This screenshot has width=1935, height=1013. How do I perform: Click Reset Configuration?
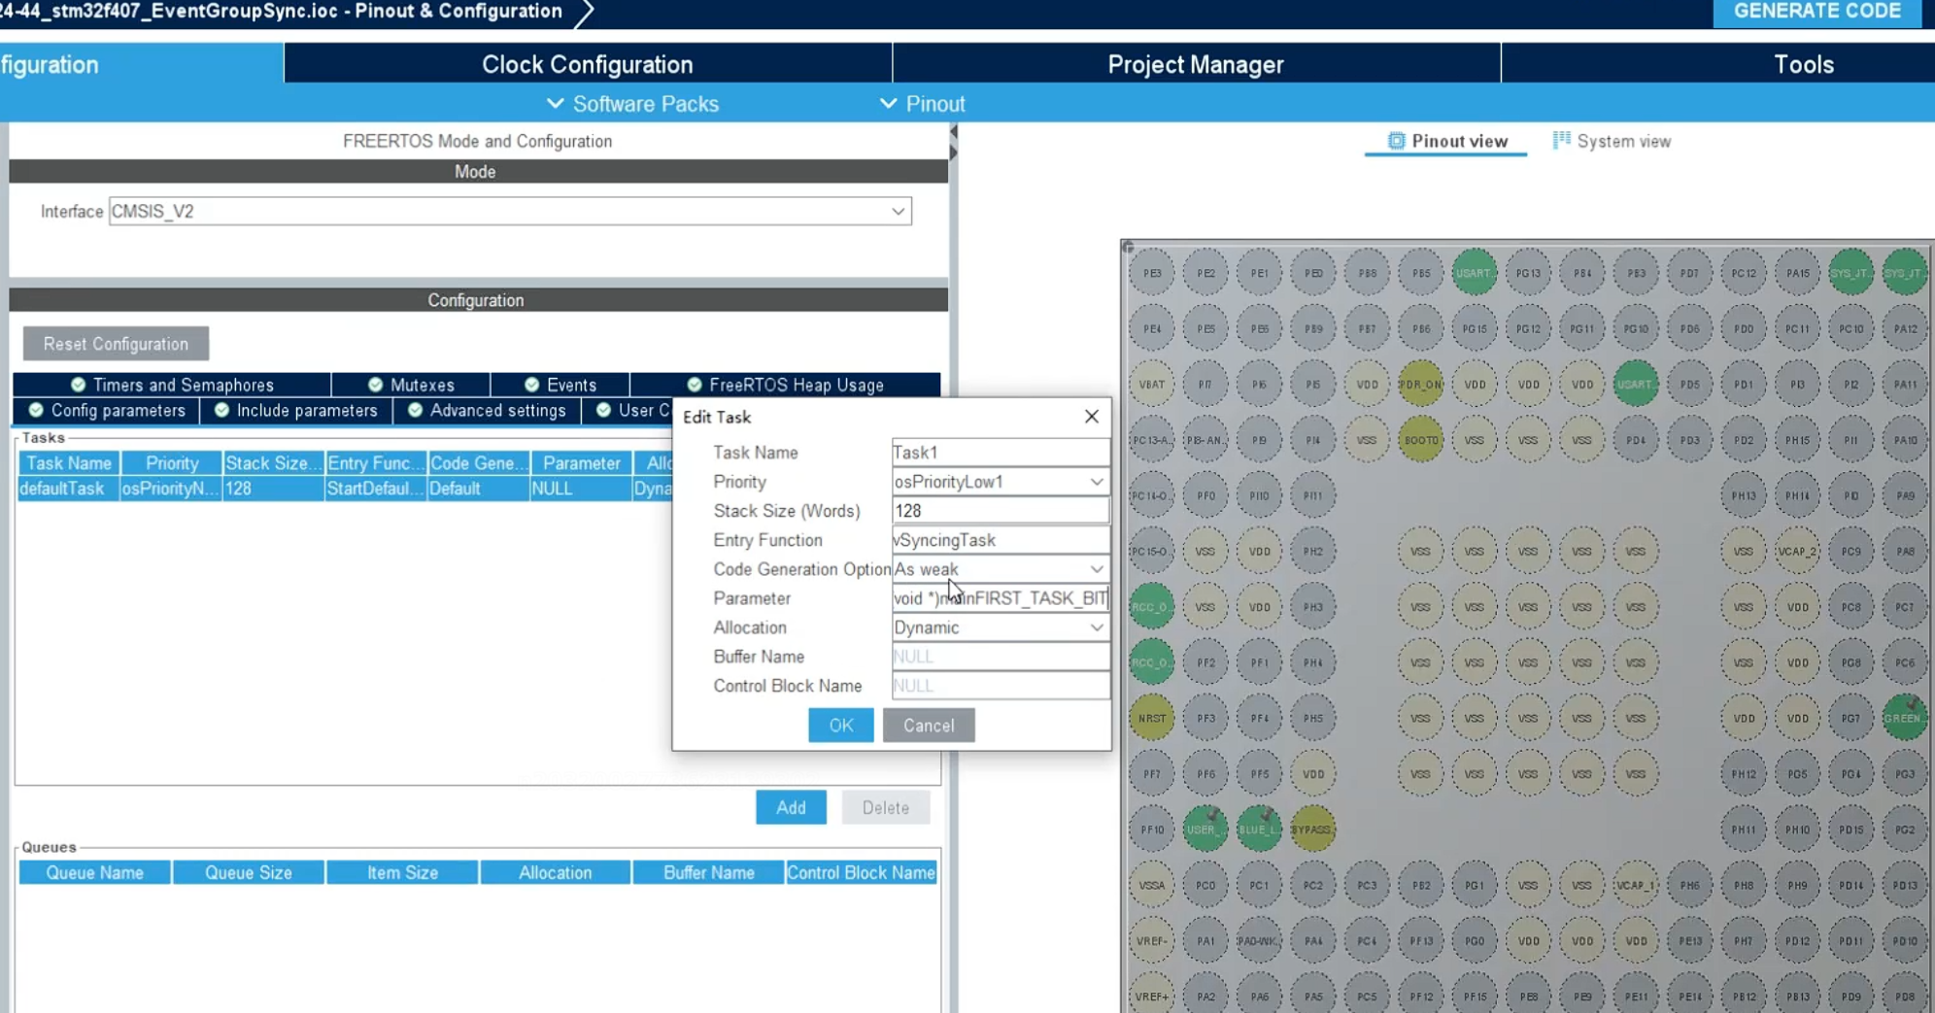[x=116, y=344]
